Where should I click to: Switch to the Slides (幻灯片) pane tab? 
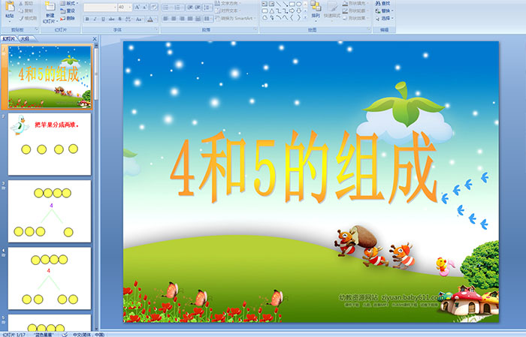pos(9,39)
